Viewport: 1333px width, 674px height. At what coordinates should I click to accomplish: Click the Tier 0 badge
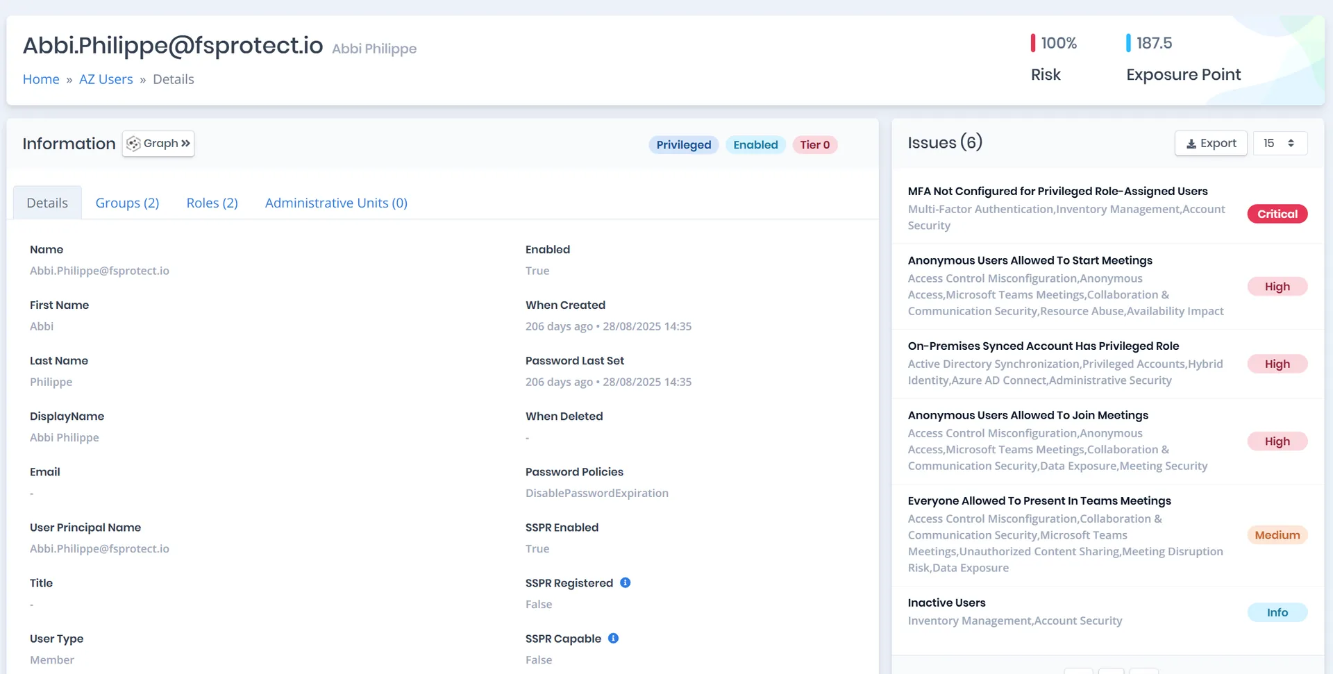814,144
